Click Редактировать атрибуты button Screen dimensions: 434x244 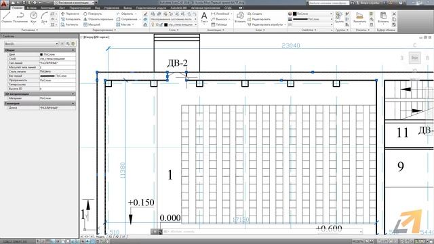coord(267,24)
